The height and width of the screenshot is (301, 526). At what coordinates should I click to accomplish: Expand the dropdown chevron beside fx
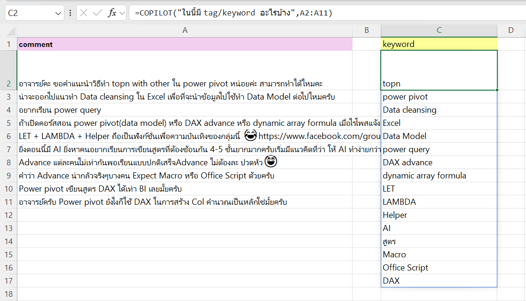click(x=122, y=13)
